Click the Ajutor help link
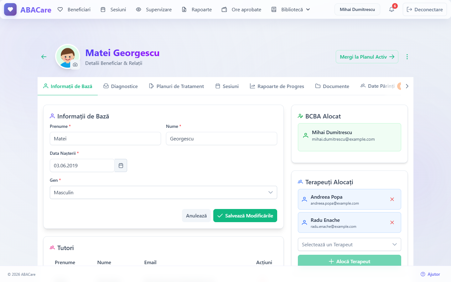This screenshot has height=282, width=451. (430, 274)
